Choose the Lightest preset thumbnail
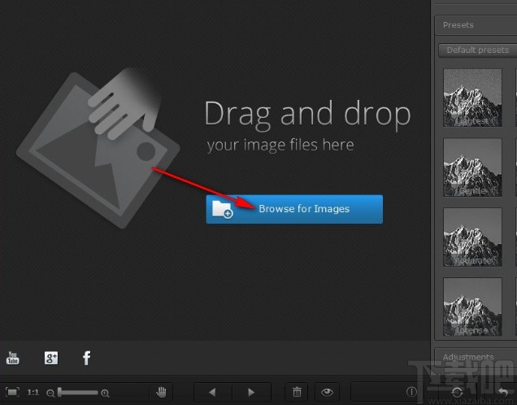This screenshot has width=517, height=405. pos(472,98)
